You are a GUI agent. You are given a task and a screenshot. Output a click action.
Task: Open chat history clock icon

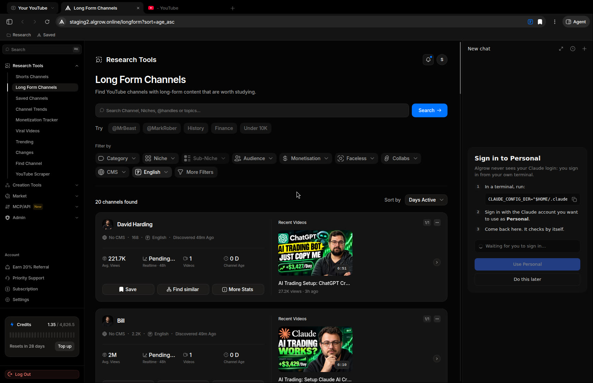(x=573, y=49)
